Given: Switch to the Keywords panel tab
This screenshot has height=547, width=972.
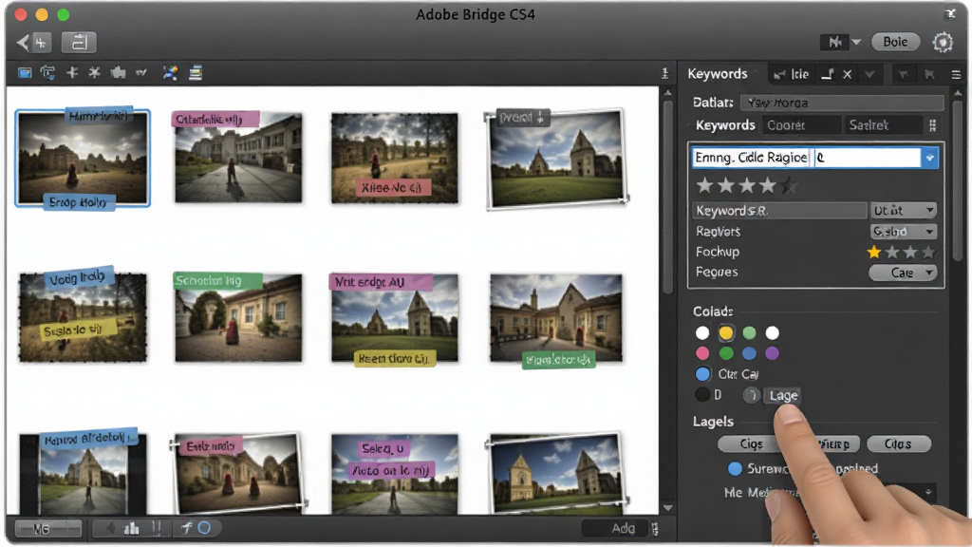Looking at the screenshot, I should point(718,74).
